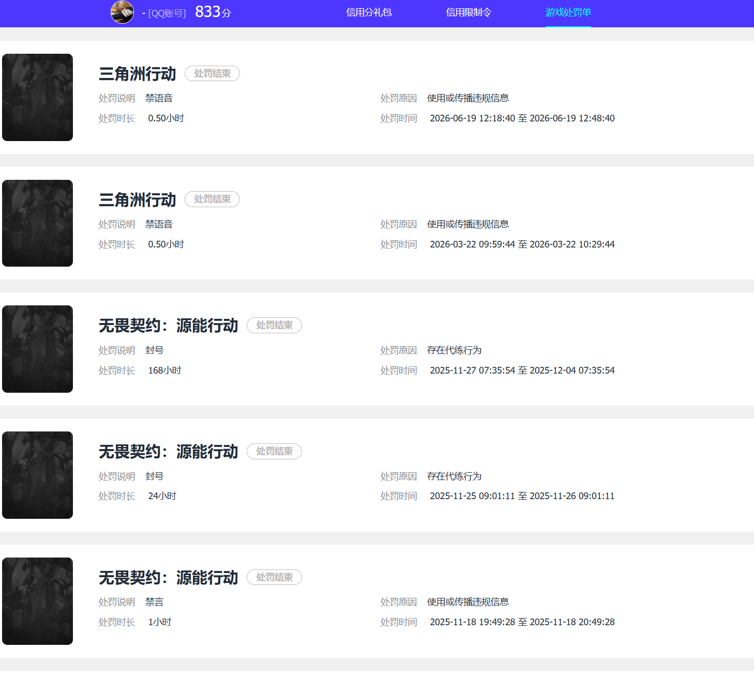Screen dimensions: 754x680
Task: Click 处罚结束 badge on the 2026-06-19 record
Action: pyautogui.click(x=212, y=73)
